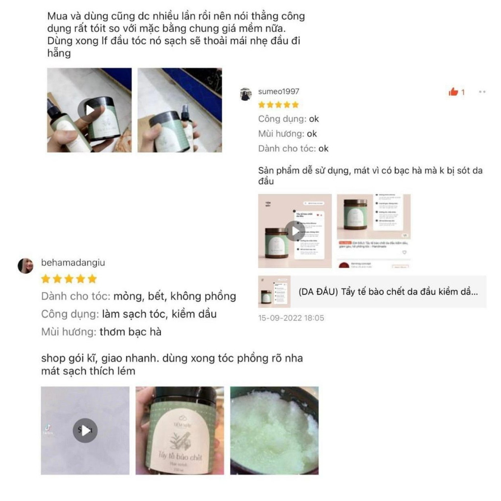501x501 pixels.
Task: Open sumeo1997's profile avatar
Action: coord(246,94)
